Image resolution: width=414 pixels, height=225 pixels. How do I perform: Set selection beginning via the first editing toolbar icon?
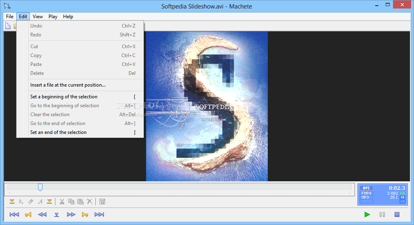point(12,202)
